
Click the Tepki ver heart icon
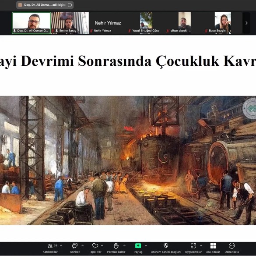tap(95, 245)
